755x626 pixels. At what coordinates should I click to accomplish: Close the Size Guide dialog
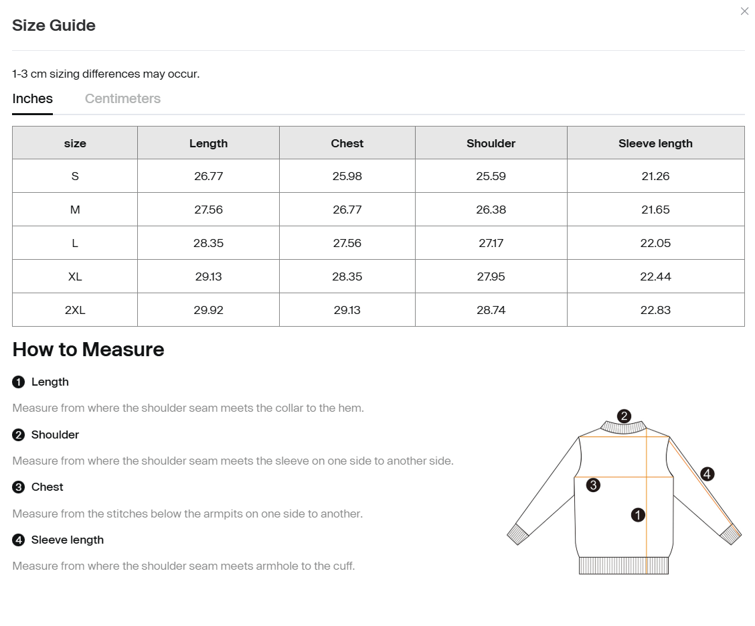click(x=744, y=11)
